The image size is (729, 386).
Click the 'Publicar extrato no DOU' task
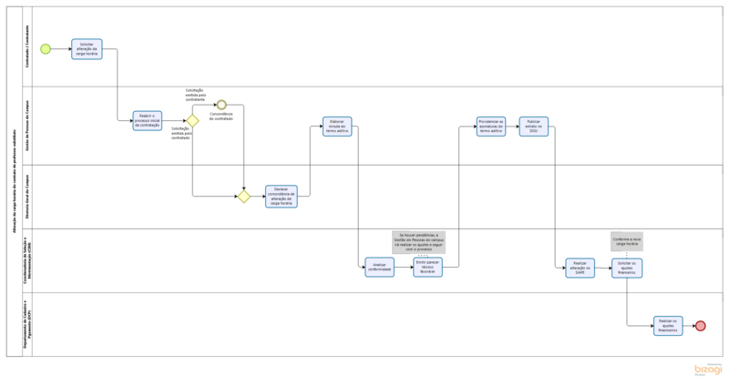coord(534,127)
